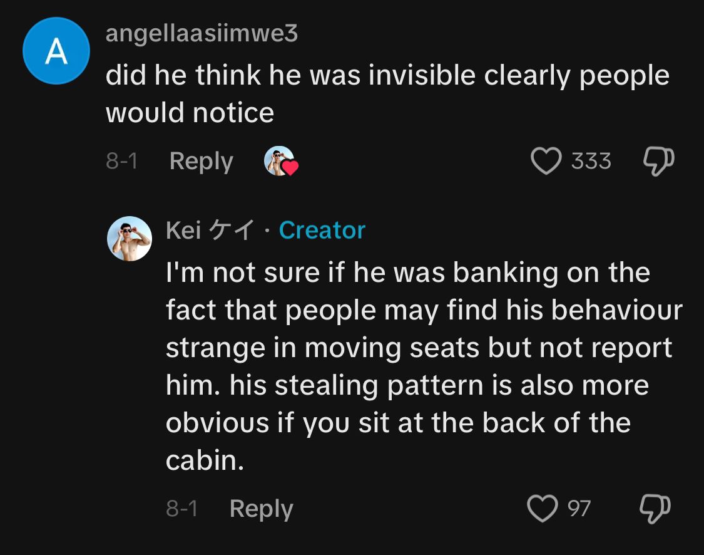Open Kei's profile picture thumbnail
The height and width of the screenshot is (555, 704).
(x=130, y=239)
